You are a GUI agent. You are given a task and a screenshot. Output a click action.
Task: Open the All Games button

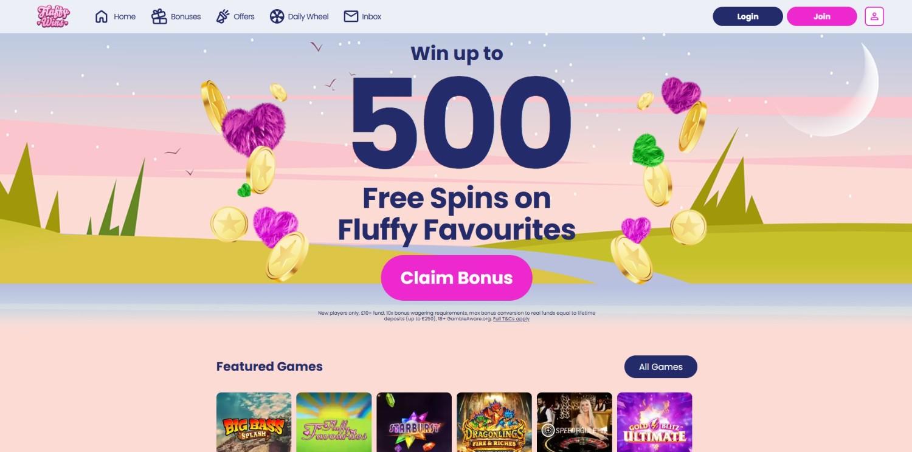[660, 366]
